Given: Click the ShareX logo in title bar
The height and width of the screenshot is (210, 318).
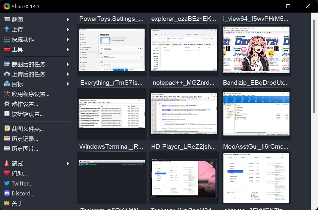Looking at the screenshot, I should [x=7, y=6].
